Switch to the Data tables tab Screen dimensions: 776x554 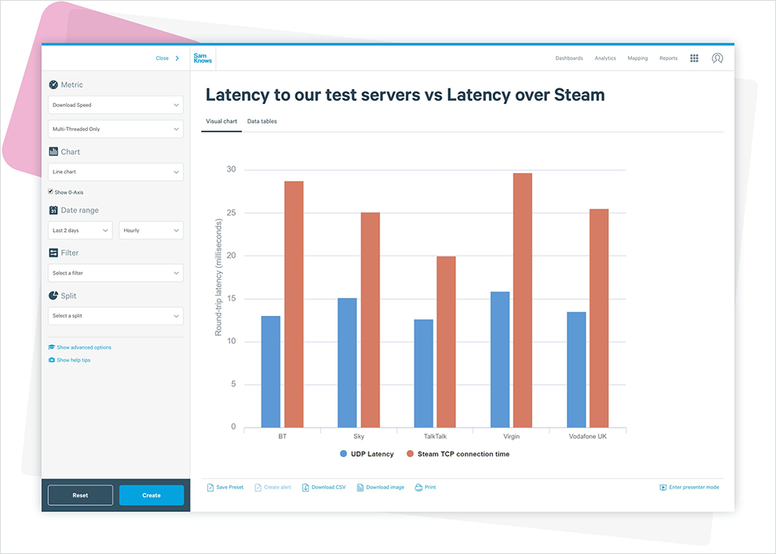coord(262,122)
